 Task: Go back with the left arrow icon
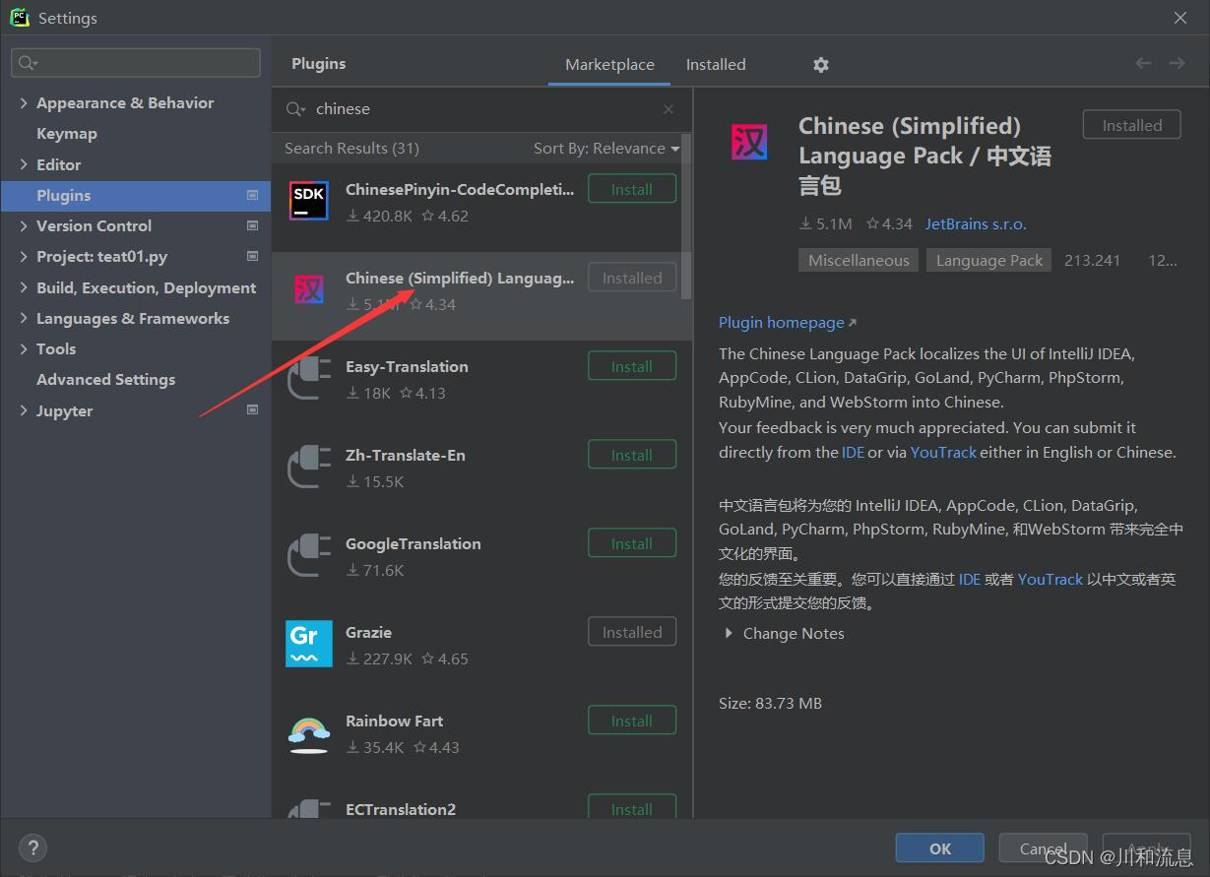click(1143, 63)
